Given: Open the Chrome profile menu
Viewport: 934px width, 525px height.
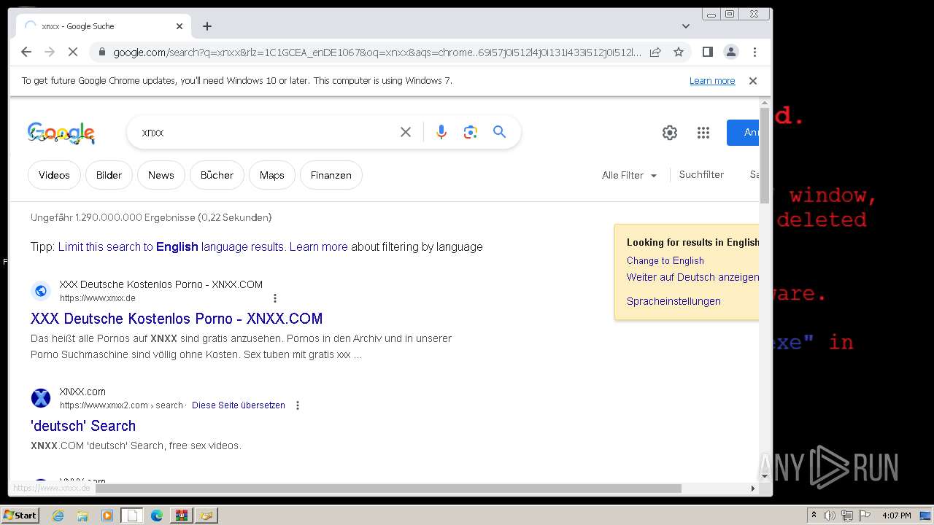Looking at the screenshot, I should pos(730,52).
